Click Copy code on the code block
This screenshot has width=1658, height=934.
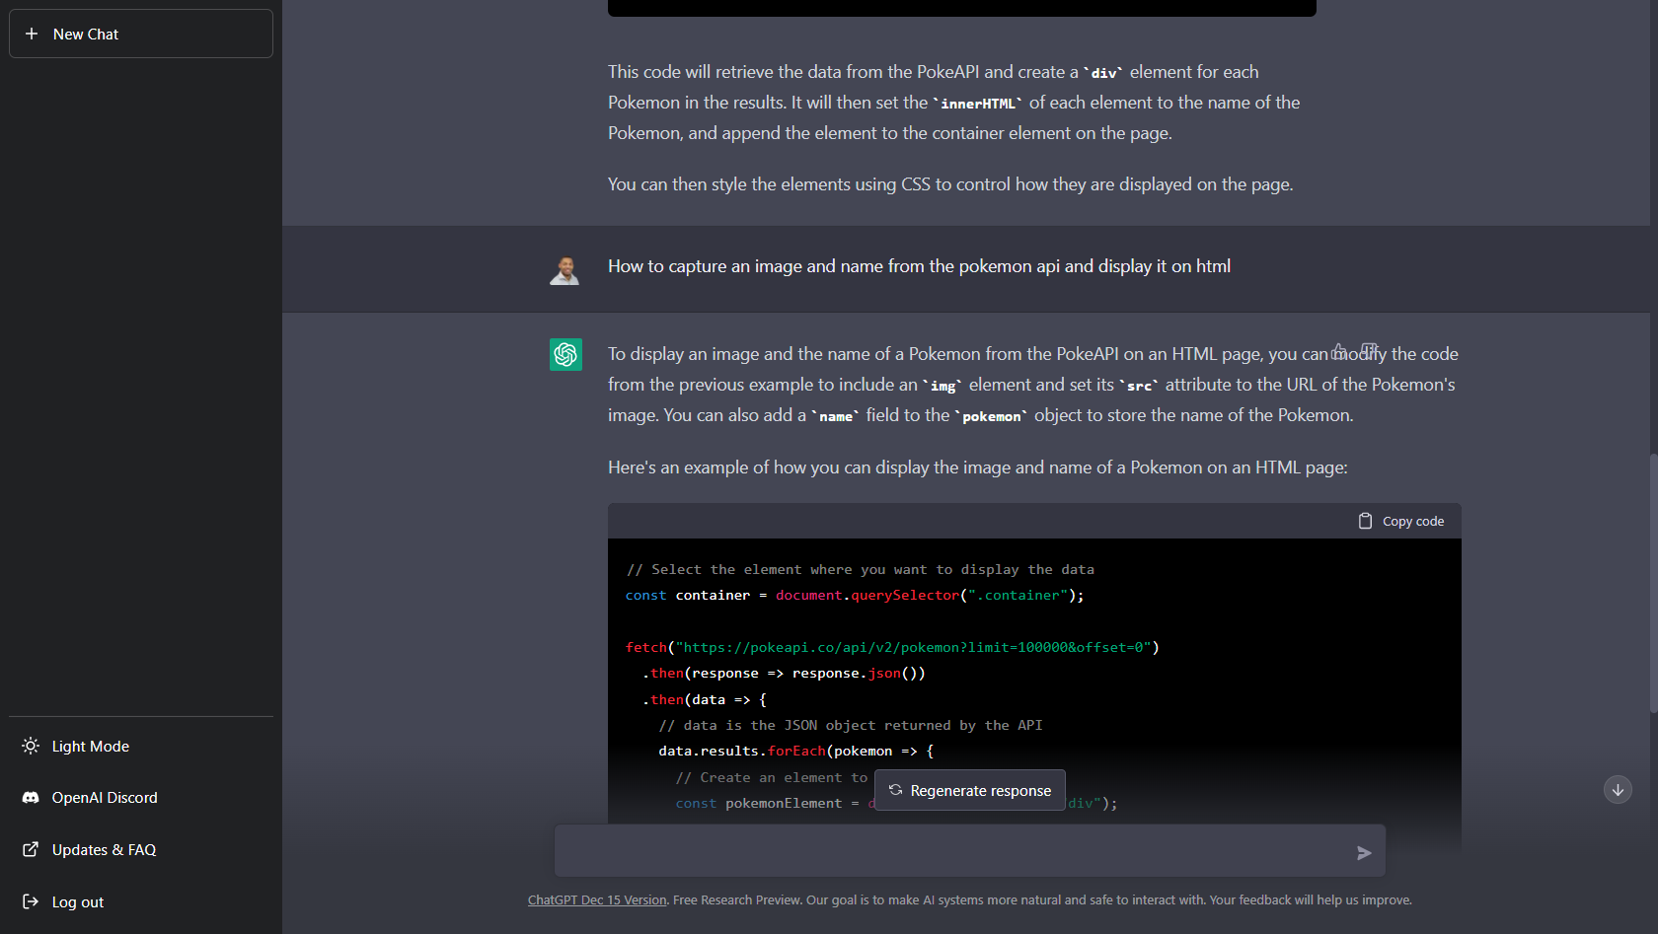point(1401,521)
